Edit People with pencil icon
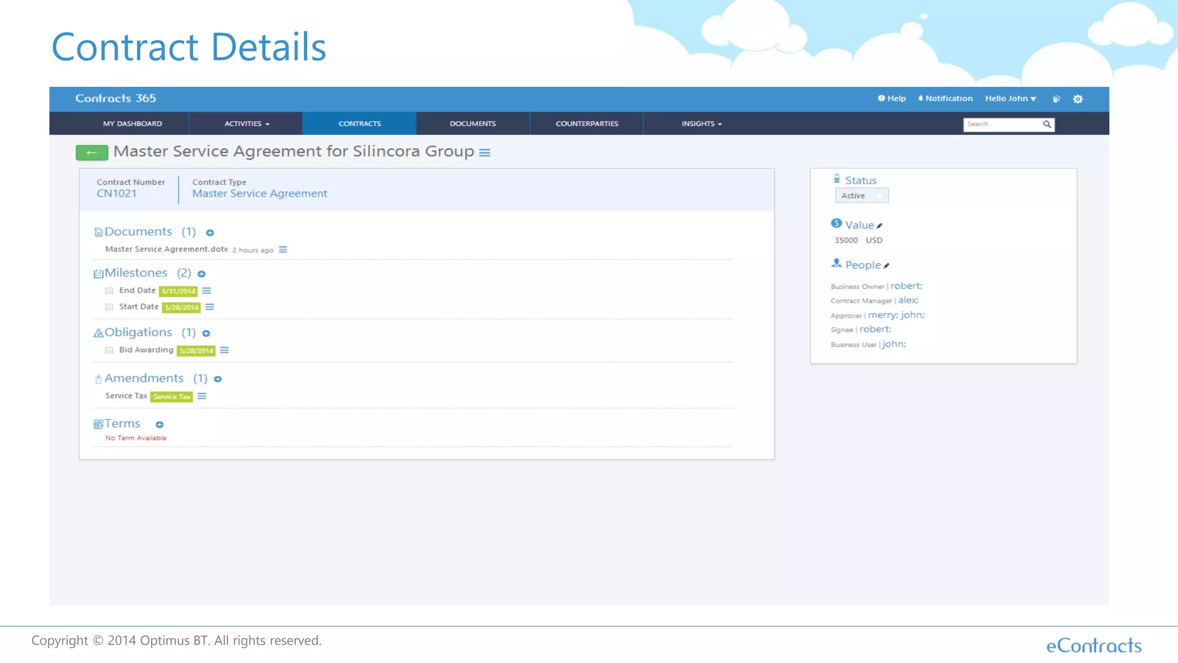This screenshot has width=1178, height=663. point(886,265)
